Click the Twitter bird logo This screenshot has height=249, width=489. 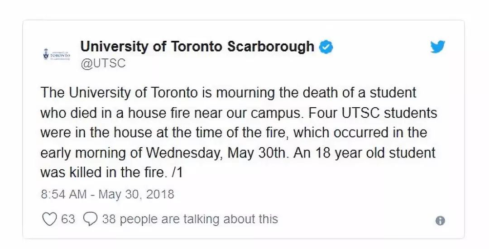click(437, 47)
